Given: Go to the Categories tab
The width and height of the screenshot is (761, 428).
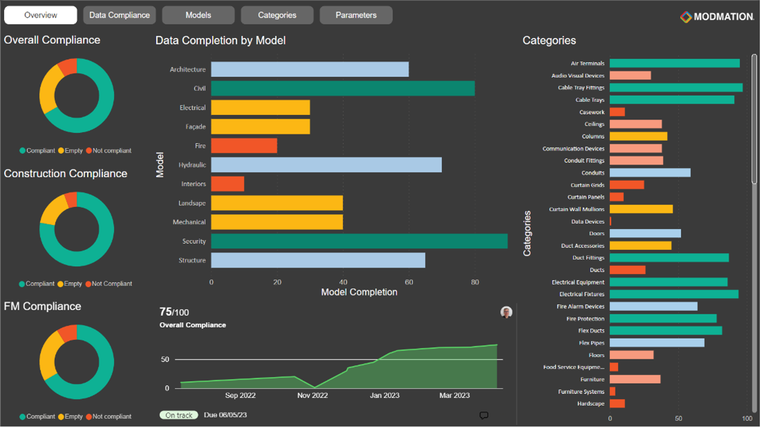Looking at the screenshot, I should click(x=277, y=15).
